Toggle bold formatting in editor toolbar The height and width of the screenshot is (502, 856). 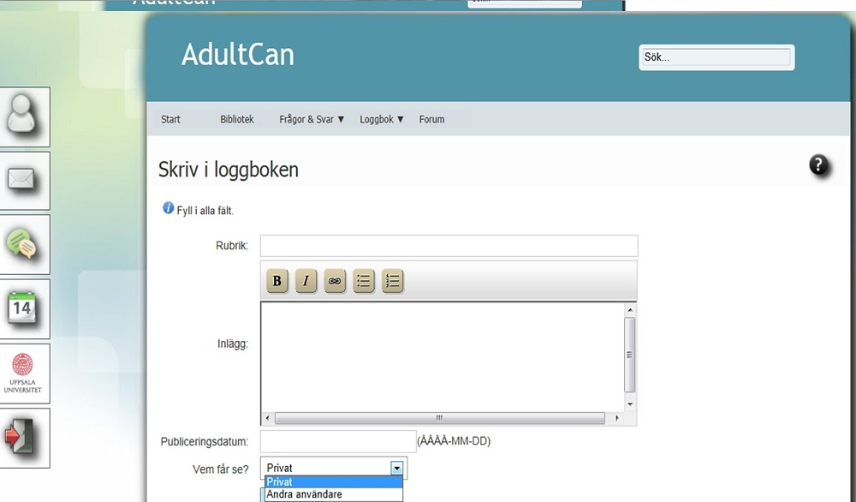276,281
